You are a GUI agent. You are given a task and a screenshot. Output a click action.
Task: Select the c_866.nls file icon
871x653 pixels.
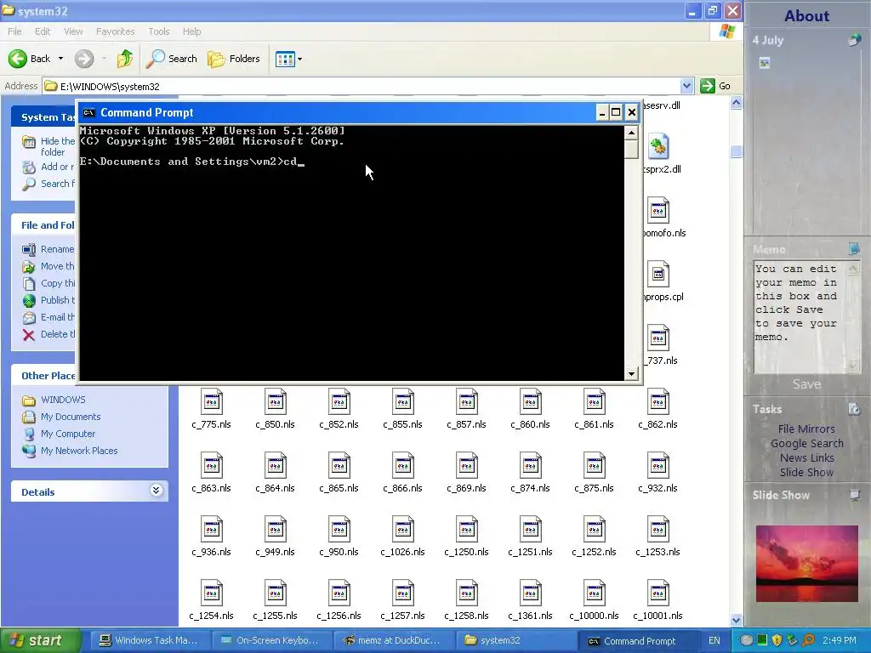click(x=403, y=465)
